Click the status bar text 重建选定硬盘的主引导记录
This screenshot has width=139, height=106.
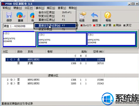(17, 103)
